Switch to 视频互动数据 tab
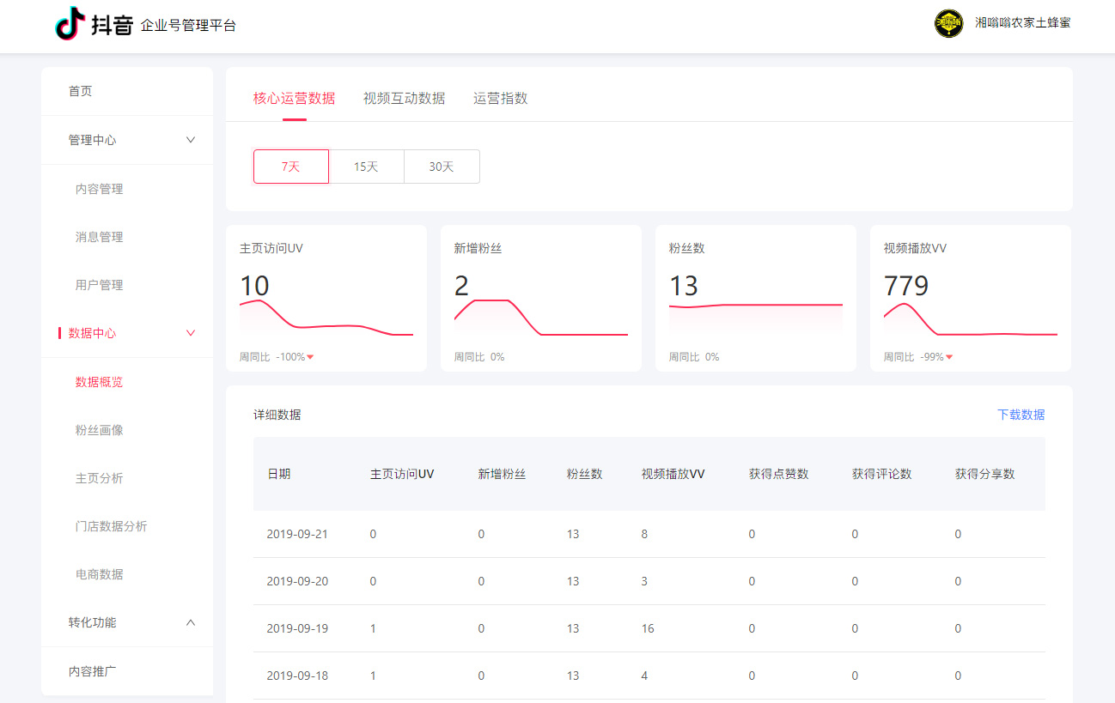The height and width of the screenshot is (703, 1115). pos(404,98)
